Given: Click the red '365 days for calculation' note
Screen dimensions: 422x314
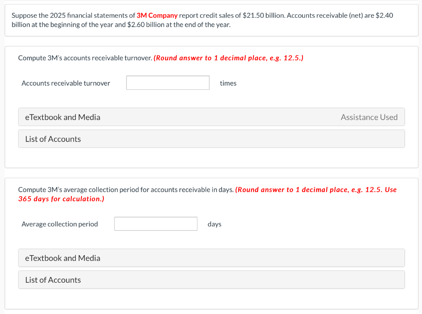Looking at the screenshot, I should 61,199.
